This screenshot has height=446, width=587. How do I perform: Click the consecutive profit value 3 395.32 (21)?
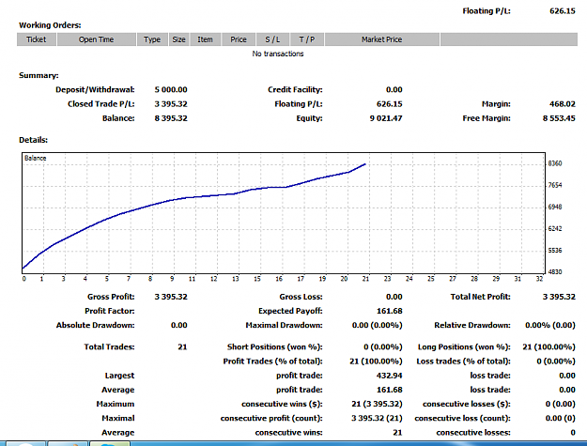click(377, 418)
